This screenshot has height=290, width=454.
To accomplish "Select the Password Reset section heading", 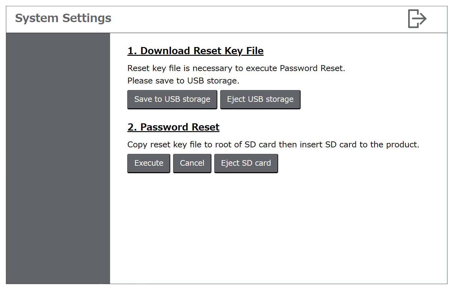I will (173, 127).
